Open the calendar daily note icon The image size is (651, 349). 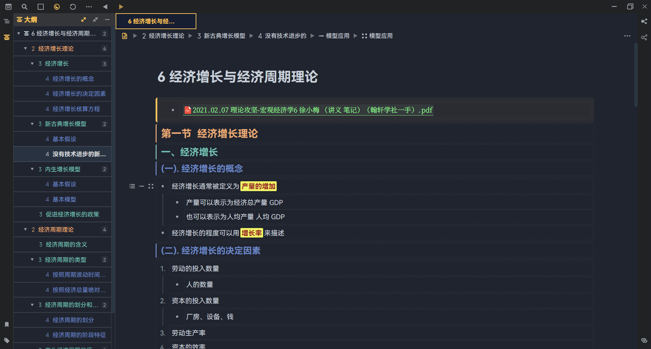point(8,7)
